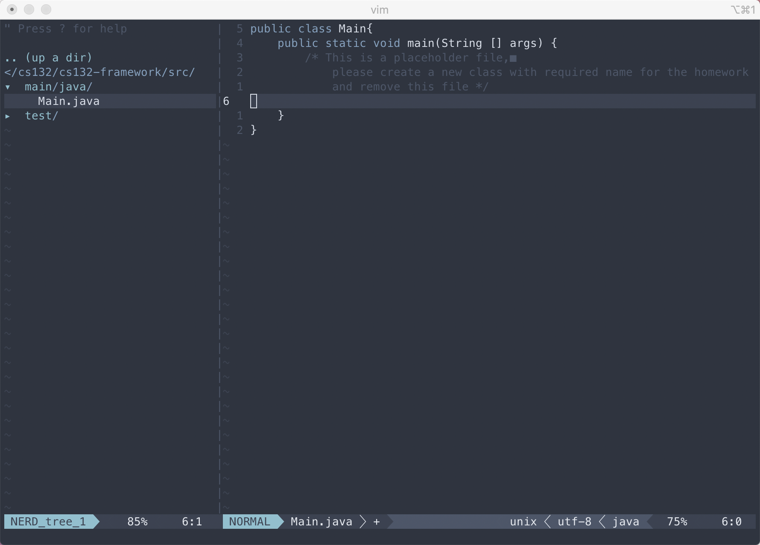Go up a dir in NERDTree
Viewport: 760px width, 545px height.
pyautogui.click(x=48, y=58)
